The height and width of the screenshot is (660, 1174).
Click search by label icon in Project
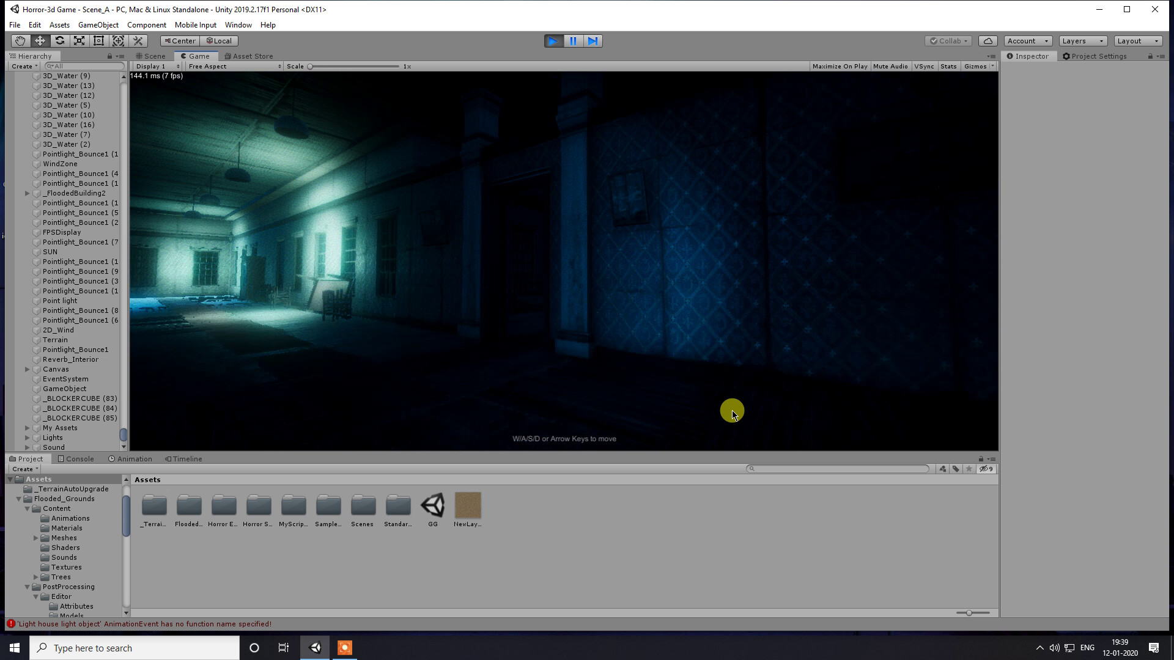[956, 469]
